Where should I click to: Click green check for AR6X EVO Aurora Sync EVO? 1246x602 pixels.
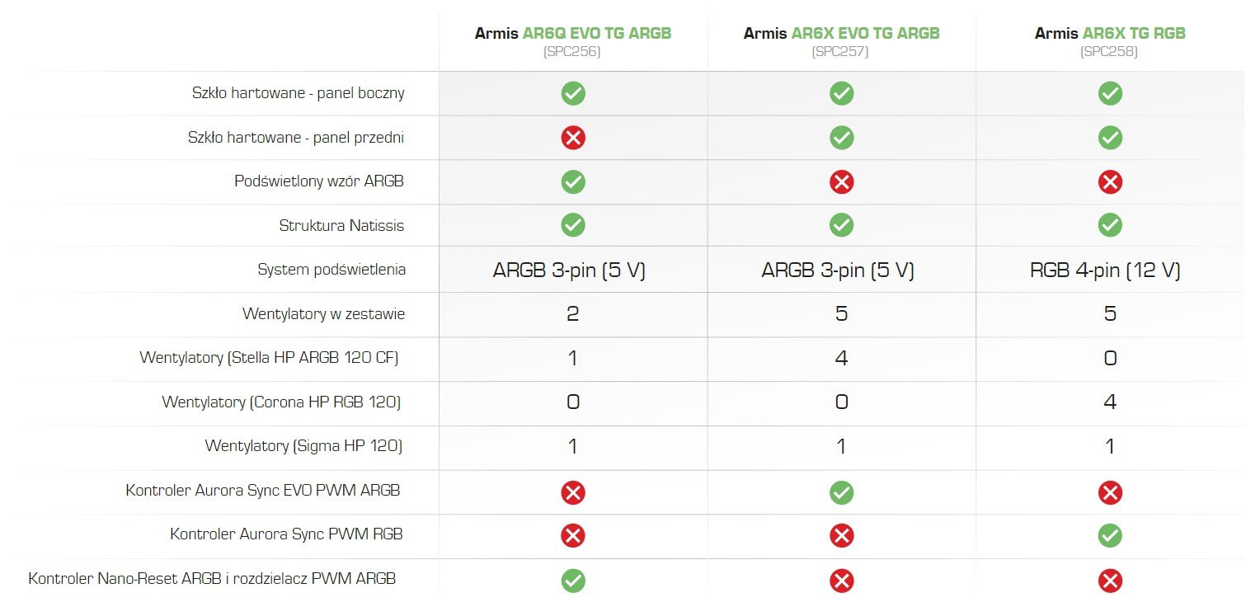(x=841, y=493)
